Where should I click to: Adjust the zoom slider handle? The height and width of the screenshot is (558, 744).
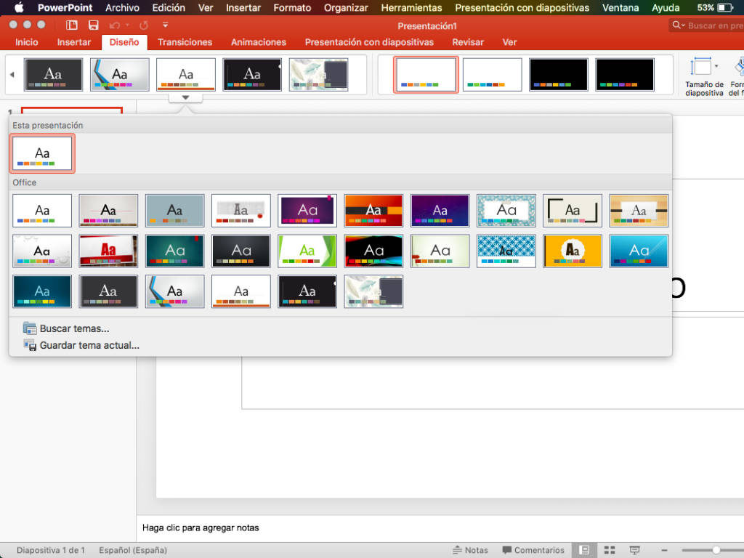716,550
